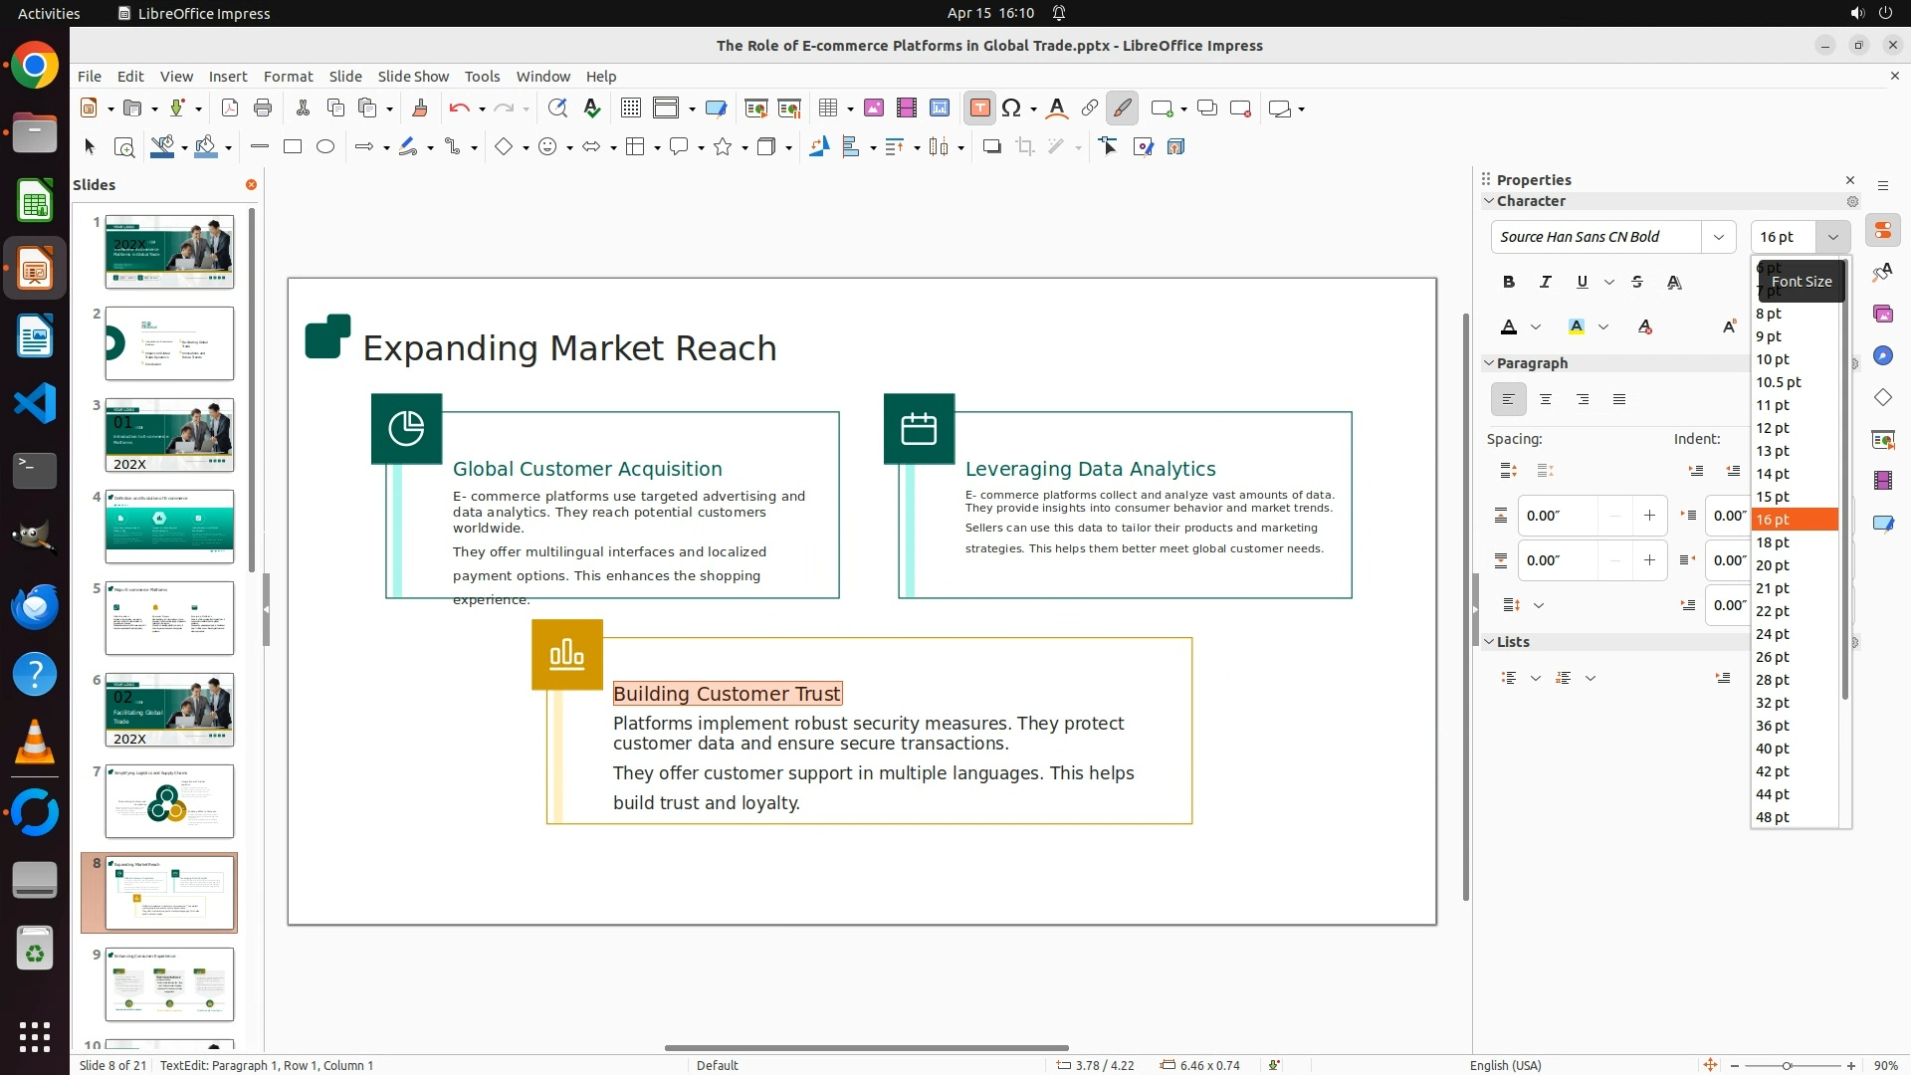Screen dimensions: 1911x1075
Task: Collapse the Paragraph section
Action: 1490,363
